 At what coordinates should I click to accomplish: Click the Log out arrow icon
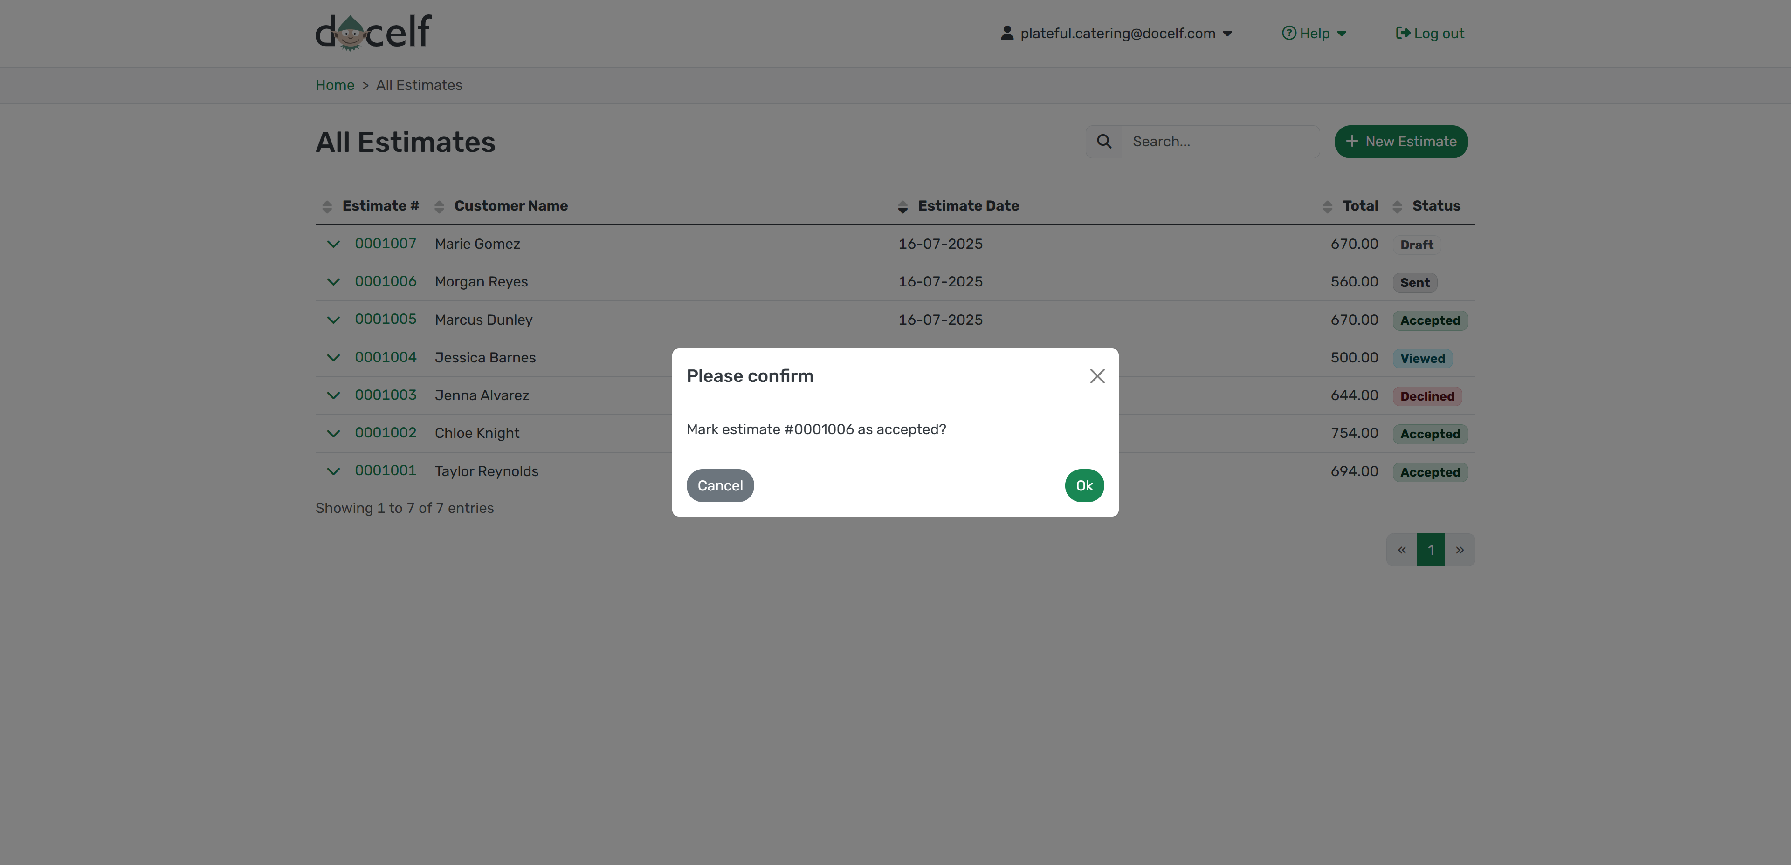1402,34
